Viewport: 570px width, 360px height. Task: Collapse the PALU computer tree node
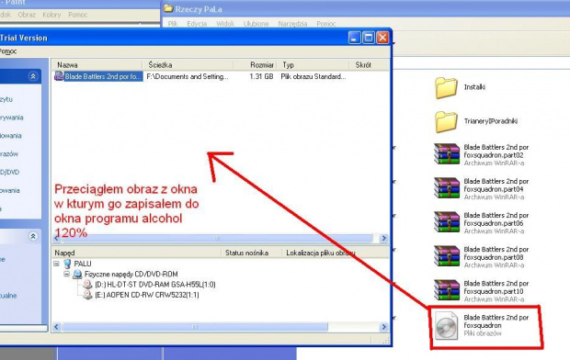point(56,264)
